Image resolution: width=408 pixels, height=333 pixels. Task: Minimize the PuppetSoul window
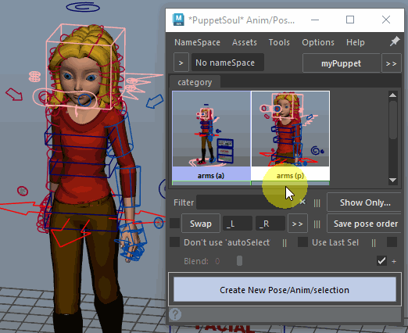[315, 20]
